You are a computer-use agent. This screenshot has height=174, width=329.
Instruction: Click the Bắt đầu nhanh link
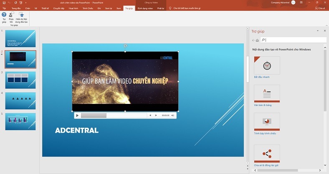pos(262,77)
